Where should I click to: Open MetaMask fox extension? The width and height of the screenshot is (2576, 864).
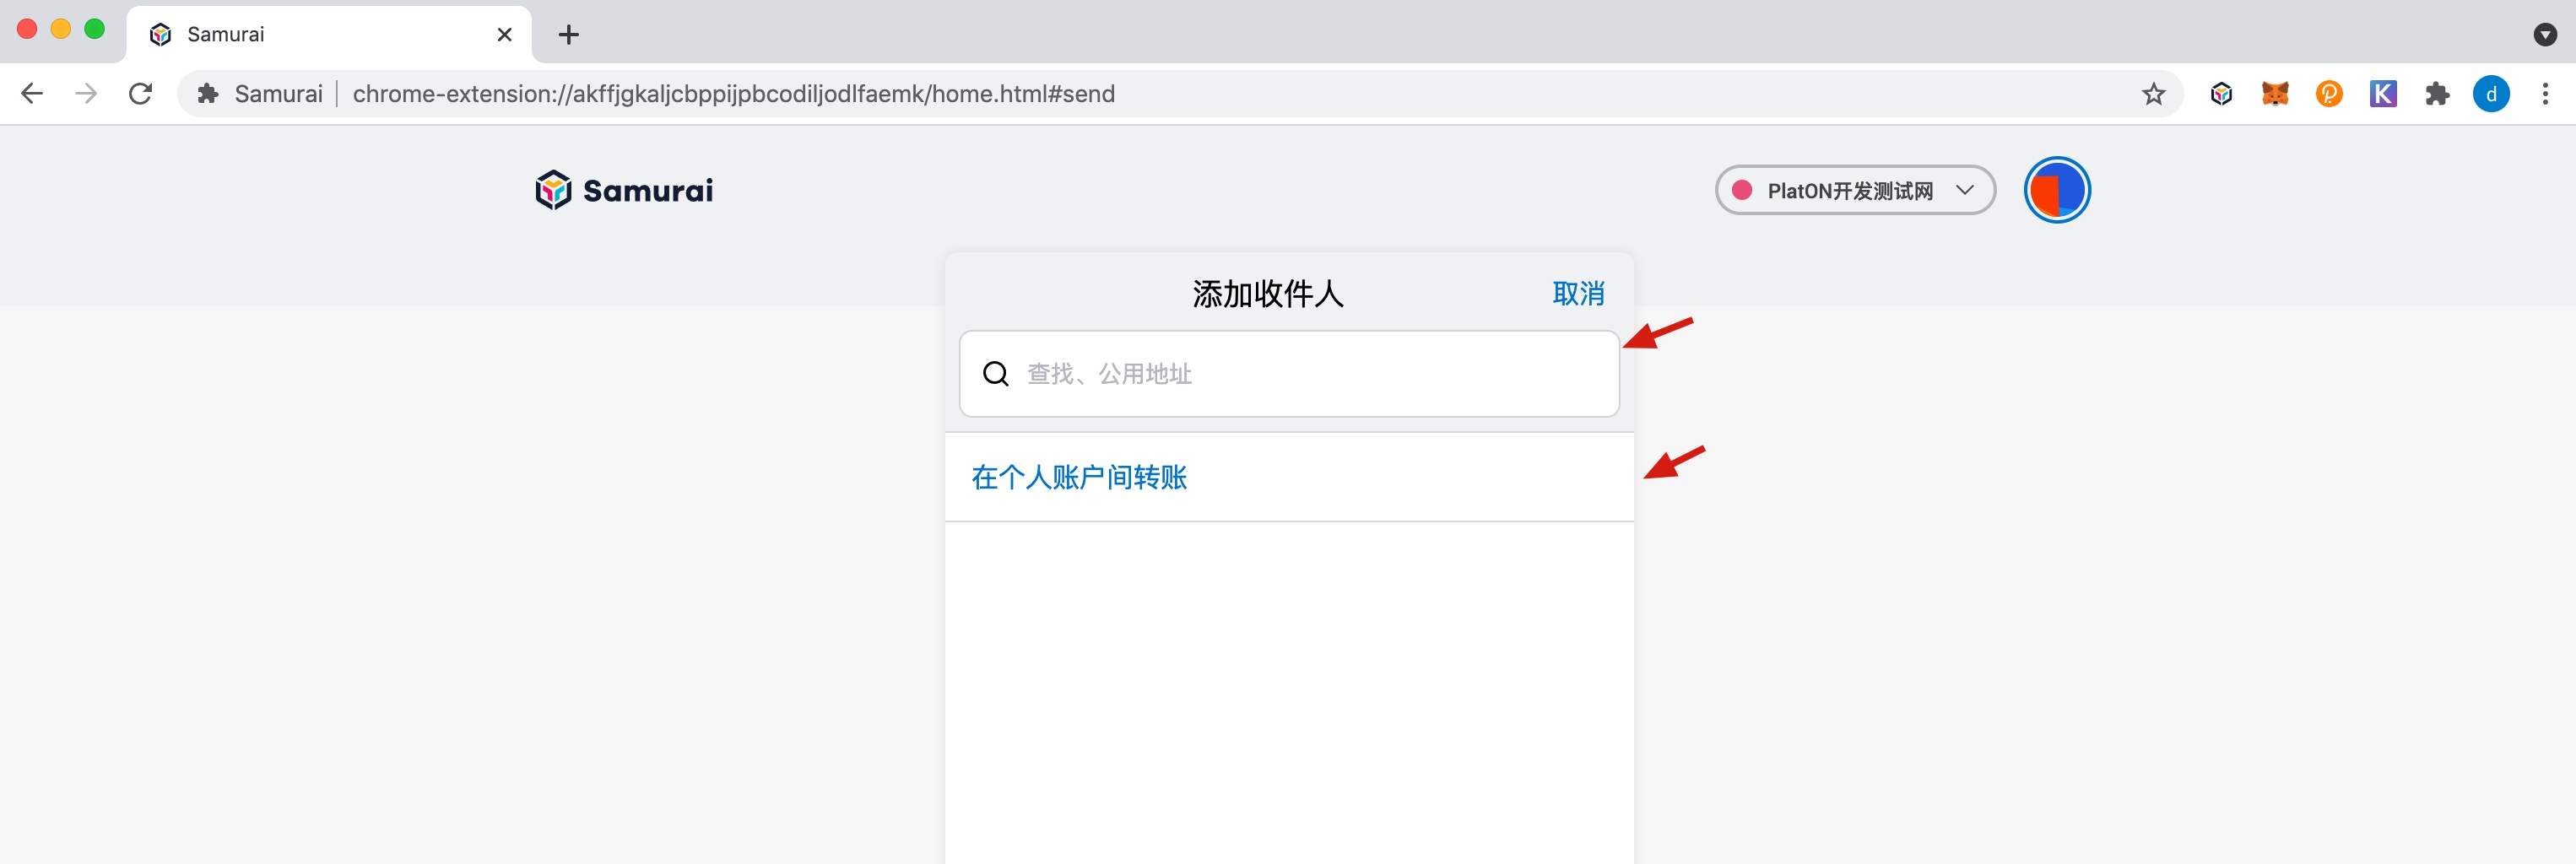(x=2275, y=94)
